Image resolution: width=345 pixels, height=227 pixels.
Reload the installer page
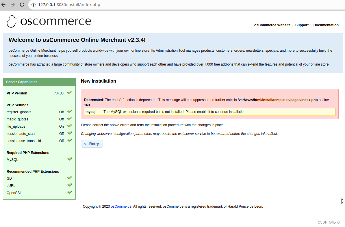pos(22,5)
